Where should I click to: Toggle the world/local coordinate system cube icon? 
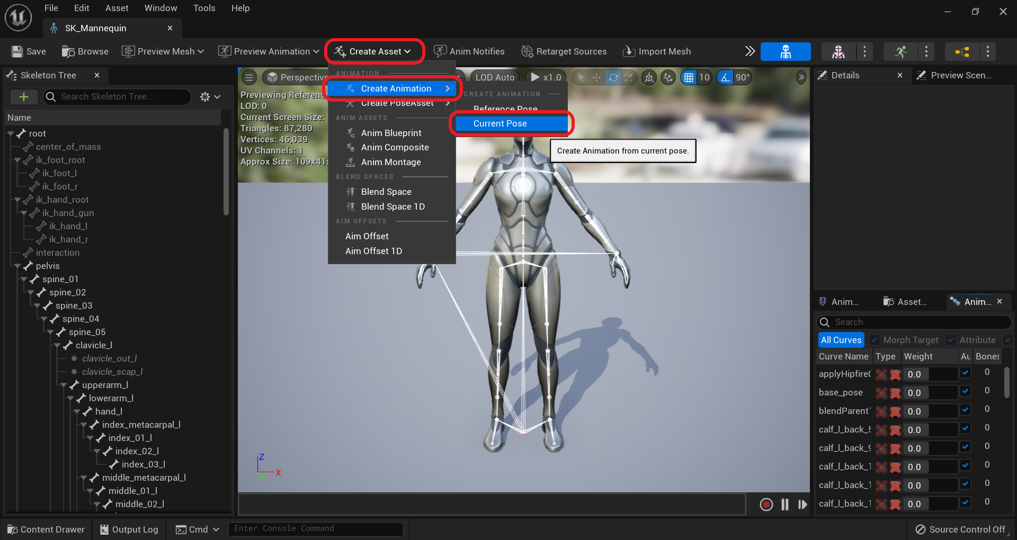point(648,77)
